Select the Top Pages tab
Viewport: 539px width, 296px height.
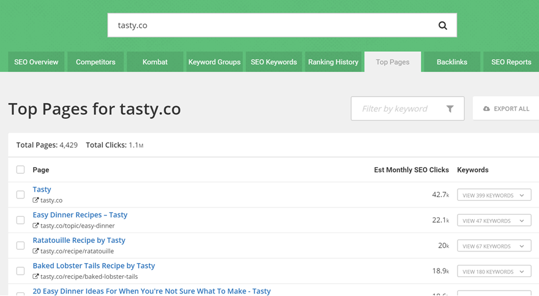(393, 62)
